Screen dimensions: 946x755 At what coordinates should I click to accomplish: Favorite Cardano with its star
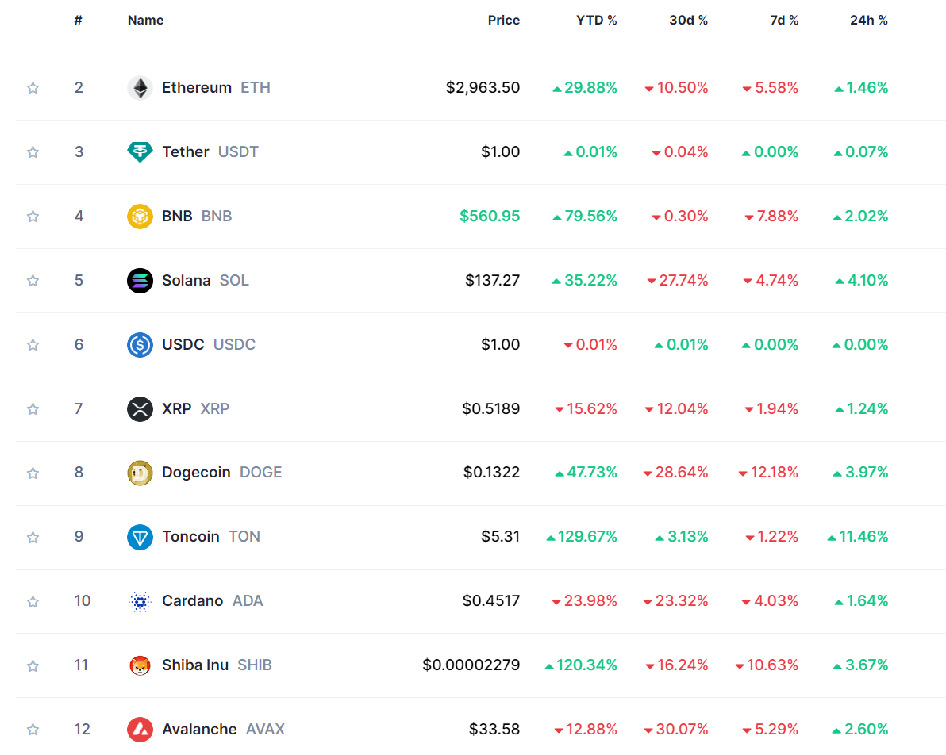click(33, 601)
